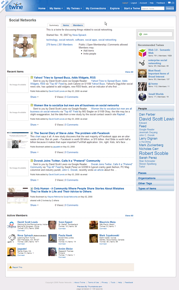
Task: Click the green Join plus icon
Action: coord(141,34)
